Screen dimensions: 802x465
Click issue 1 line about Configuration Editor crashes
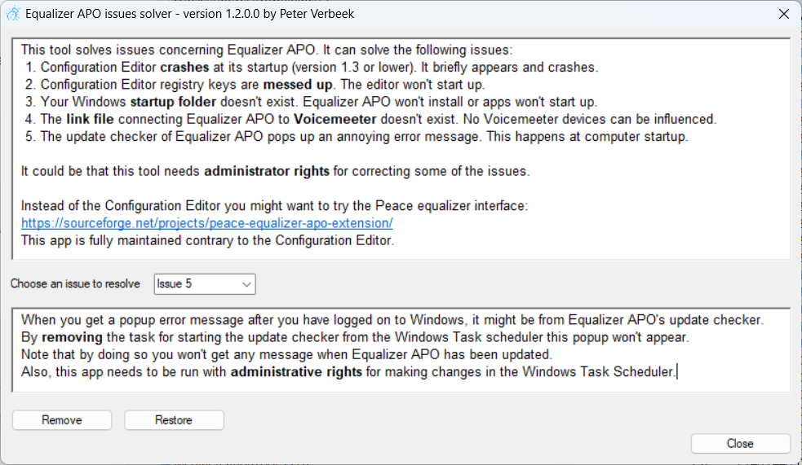pos(309,68)
